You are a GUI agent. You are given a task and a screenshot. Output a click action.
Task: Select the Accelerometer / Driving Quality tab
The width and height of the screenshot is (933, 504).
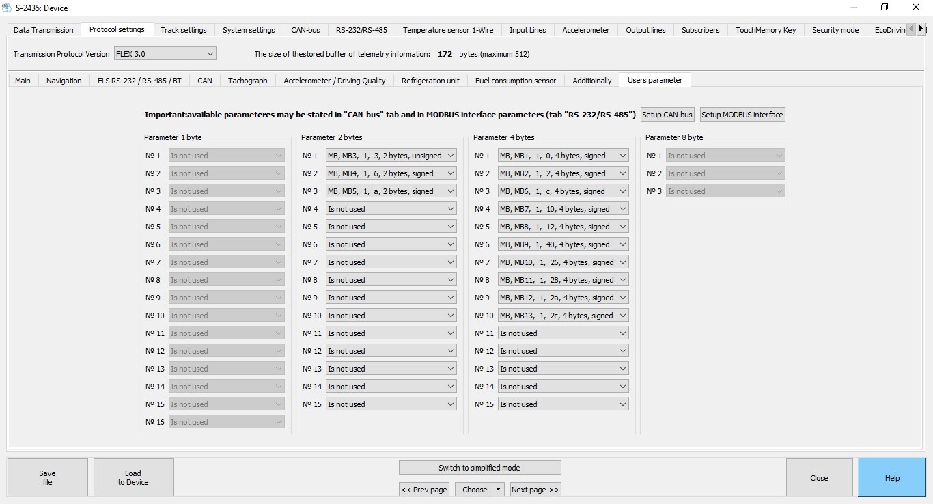[x=334, y=80]
